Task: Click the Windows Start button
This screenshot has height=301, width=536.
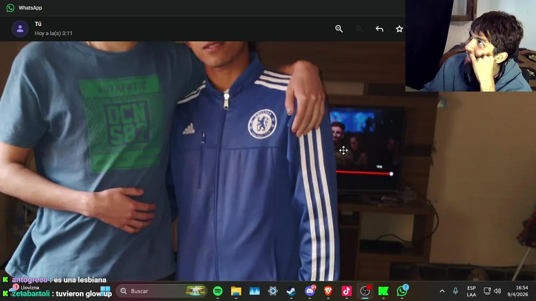Action: (x=106, y=291)
